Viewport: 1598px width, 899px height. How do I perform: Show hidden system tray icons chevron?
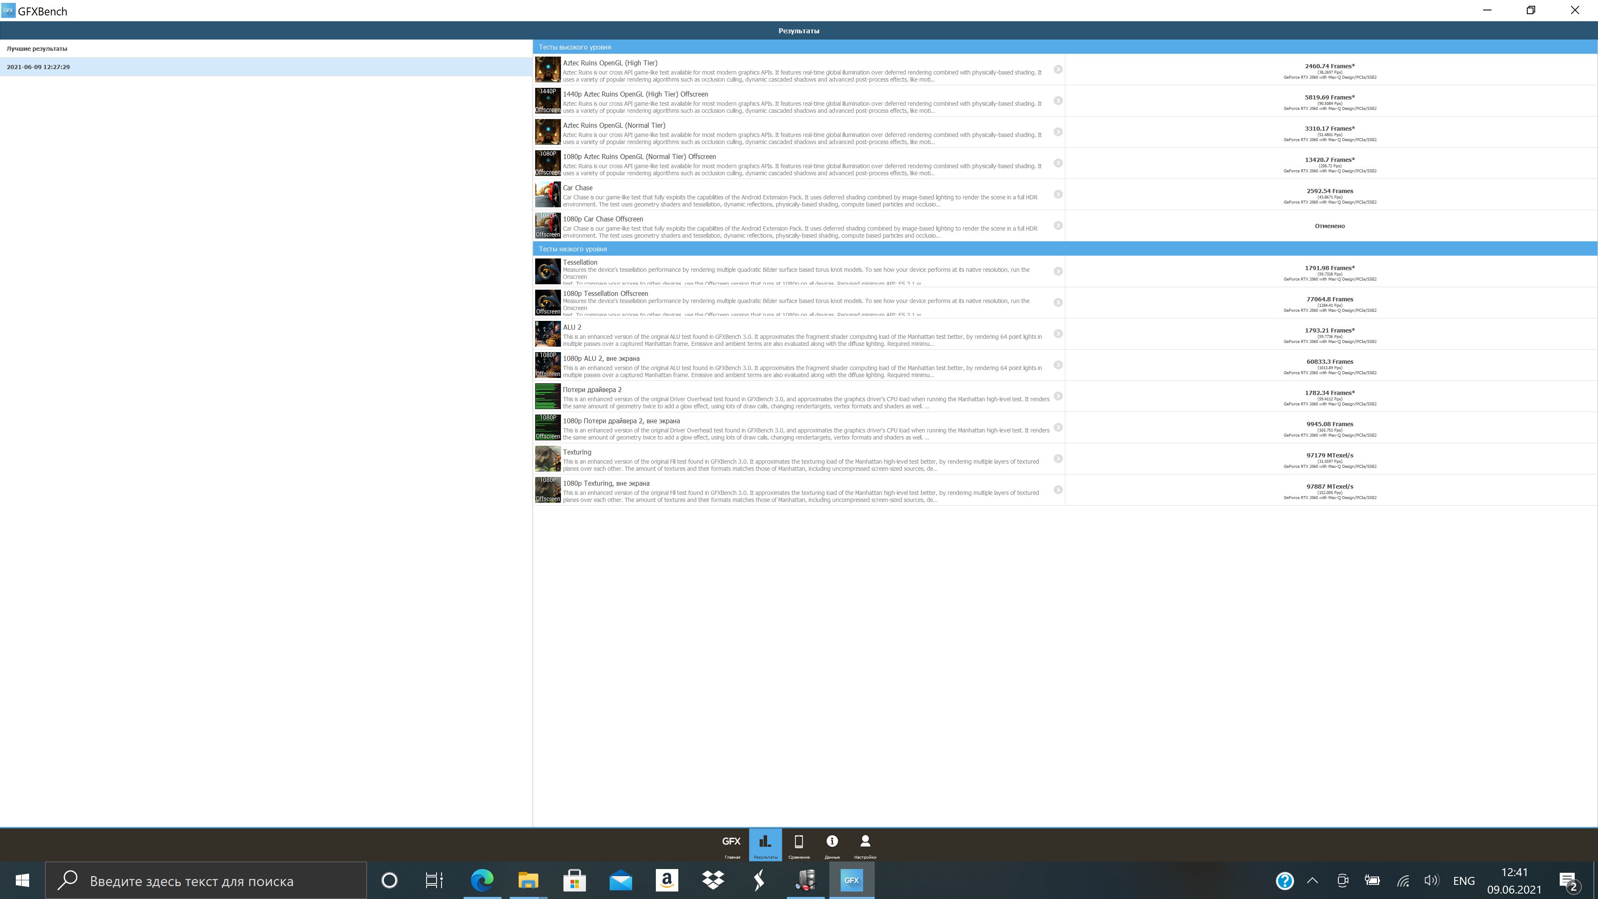point(1312,880)
